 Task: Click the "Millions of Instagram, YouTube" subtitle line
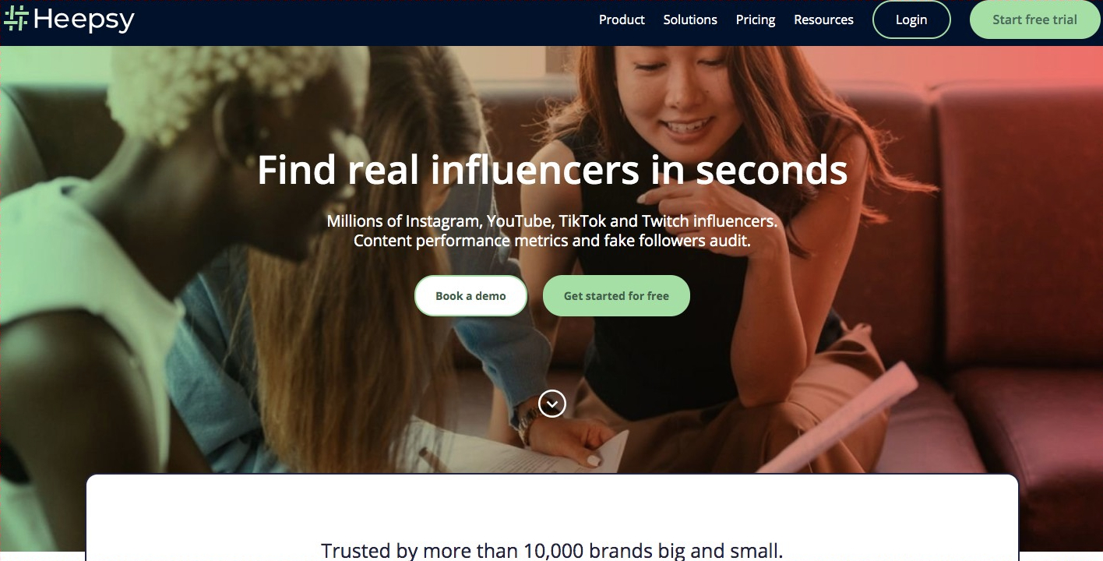click(x=552, y=221)
